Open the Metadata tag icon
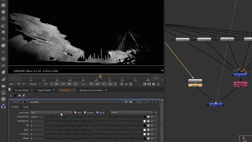Viewport: 252px width, 142px height. pos(3,72)
